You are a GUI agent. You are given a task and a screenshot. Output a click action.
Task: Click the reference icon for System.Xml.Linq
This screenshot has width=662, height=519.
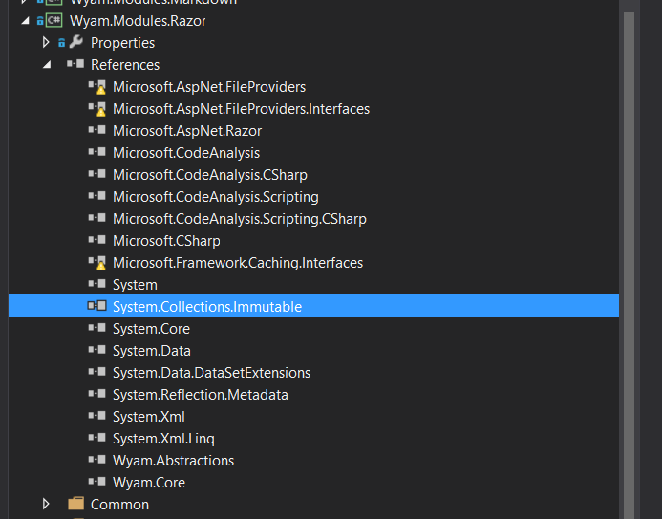click(x=97, y=437)
